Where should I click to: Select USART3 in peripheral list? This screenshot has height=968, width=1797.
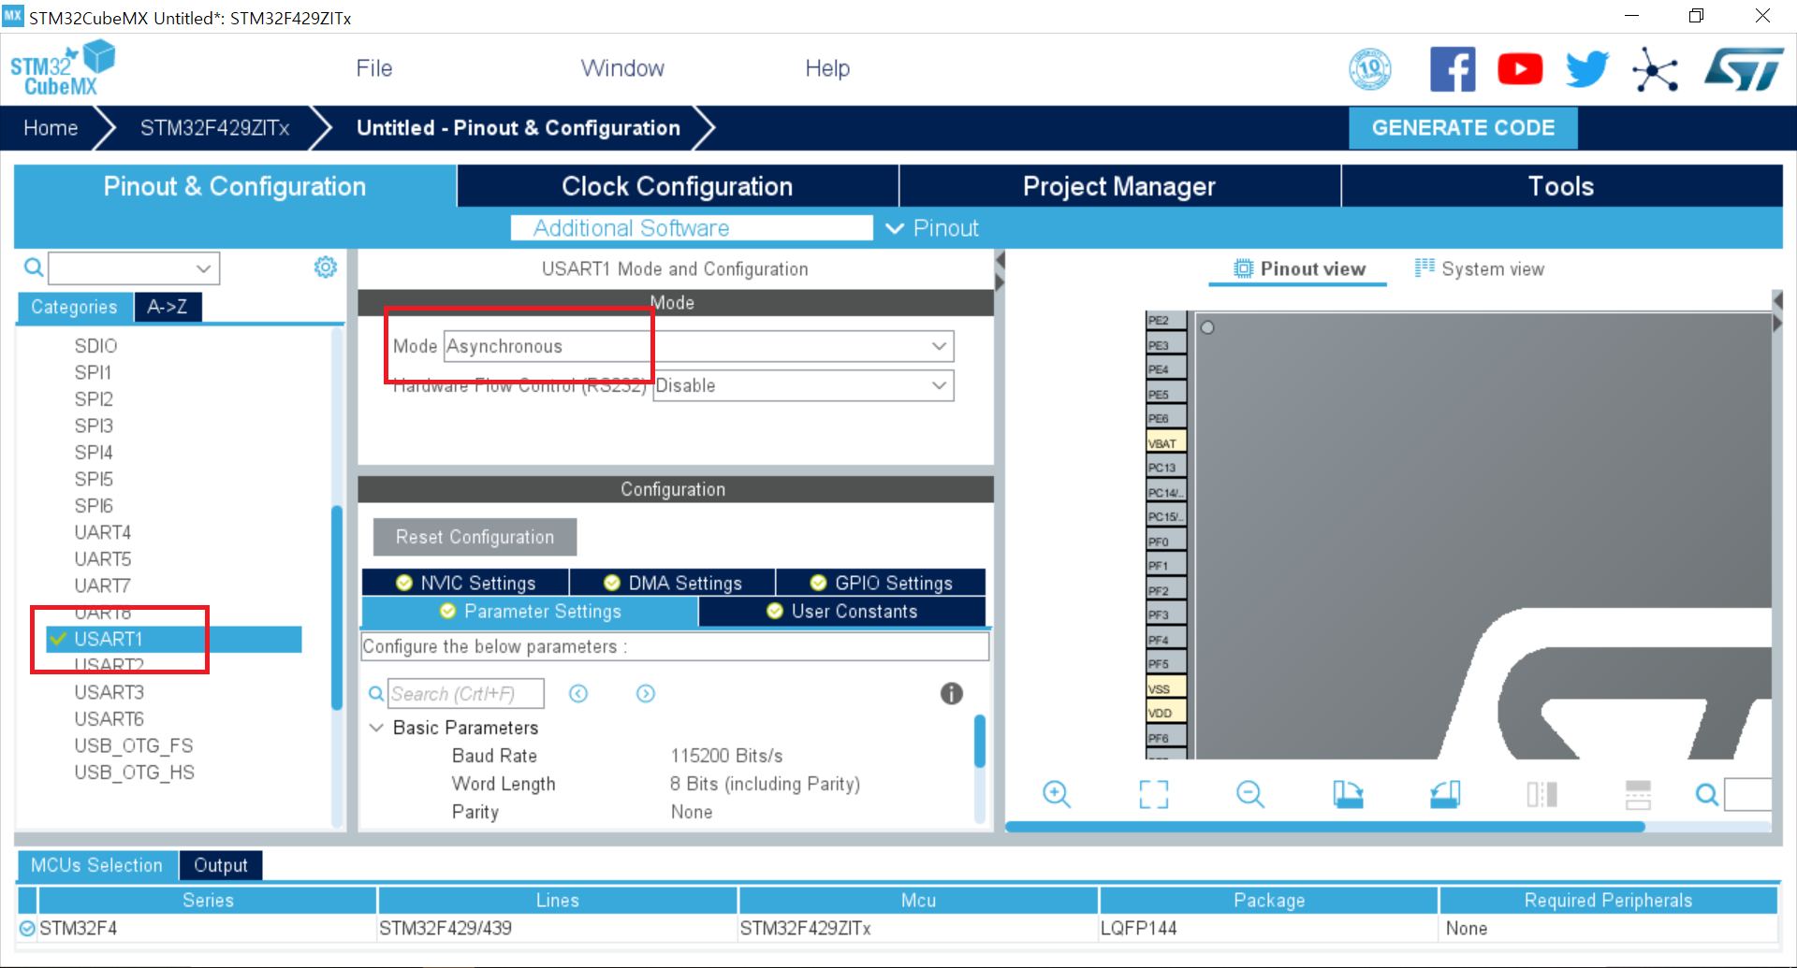(x=110, y=692)
